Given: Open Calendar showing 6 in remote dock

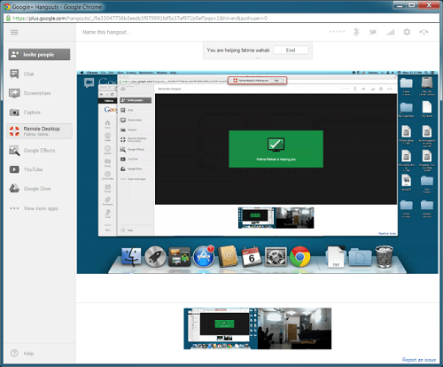Looking at the screenshot, I should point(252,256).
